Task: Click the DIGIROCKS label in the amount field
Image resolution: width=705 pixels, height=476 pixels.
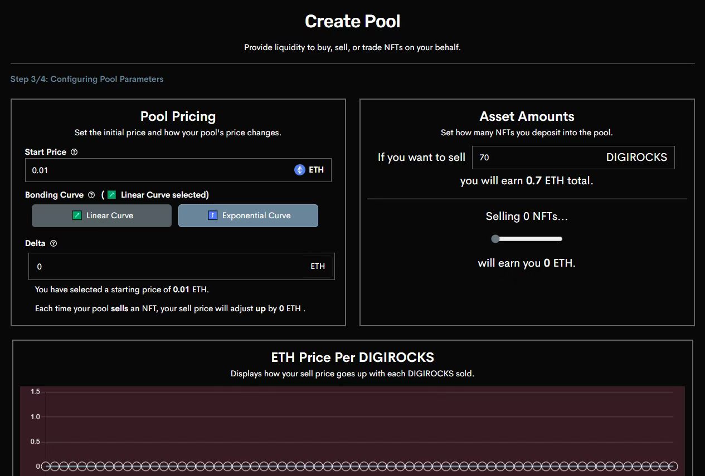Action: (636, 158)
